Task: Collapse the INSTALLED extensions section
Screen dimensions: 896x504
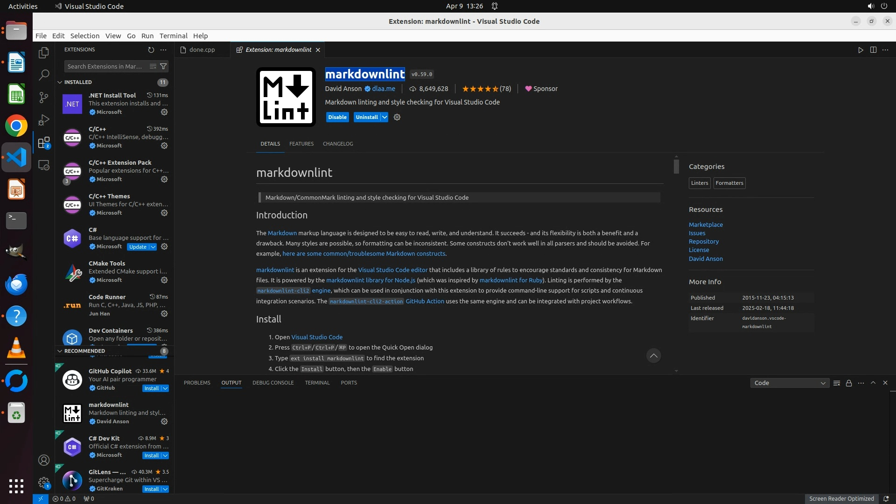Action: click(60, 82)
